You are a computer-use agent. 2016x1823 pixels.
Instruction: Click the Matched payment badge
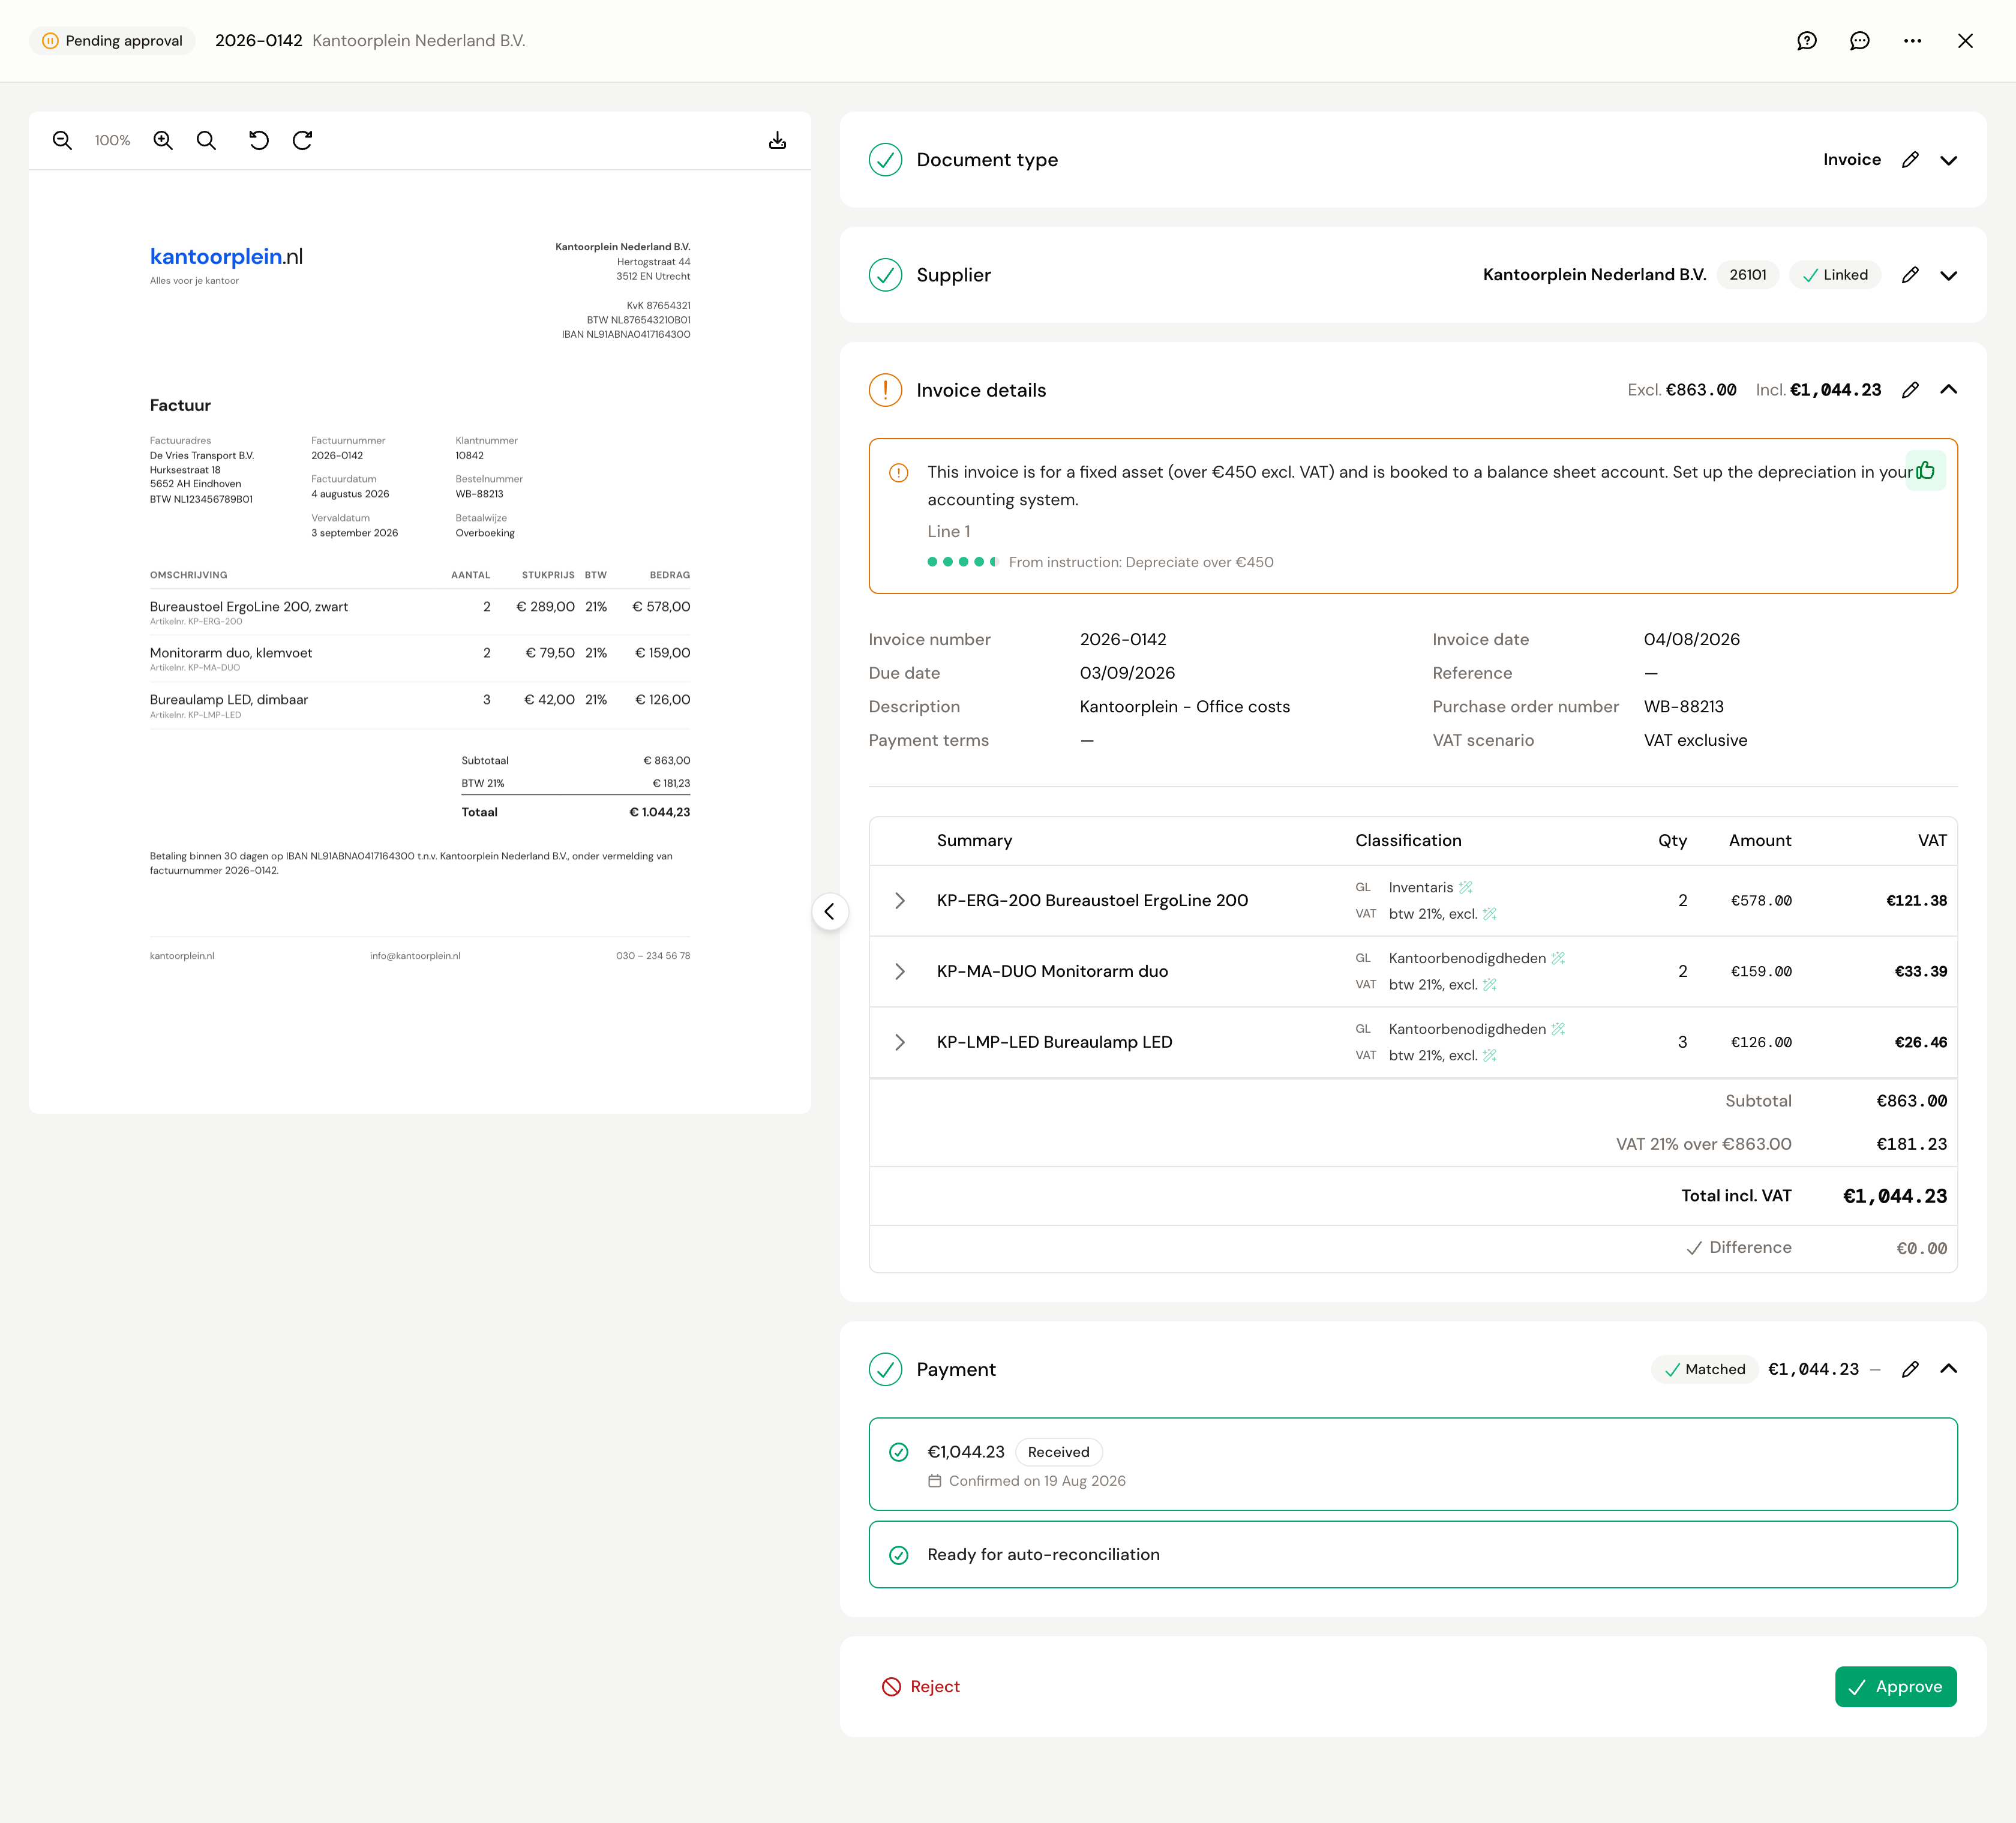point(1704,1369)
